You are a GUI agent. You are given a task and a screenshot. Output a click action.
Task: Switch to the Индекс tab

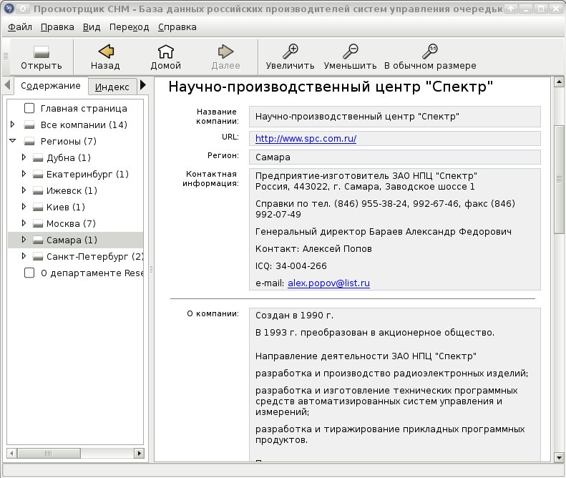(112, 87)
